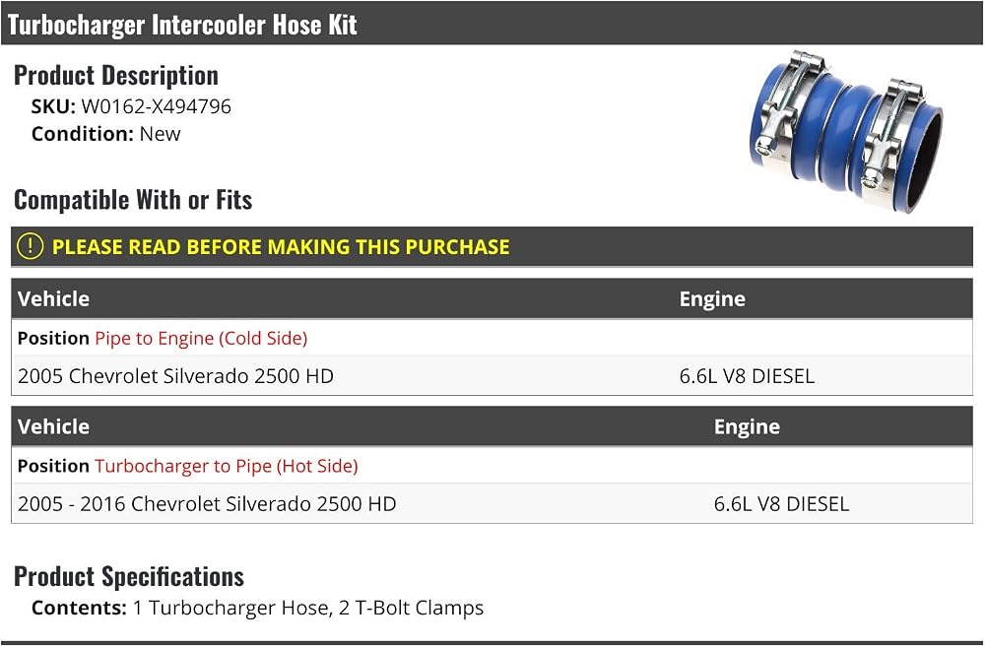
Task: Click the first table's Engine column header
Action: tap(712, 298)
